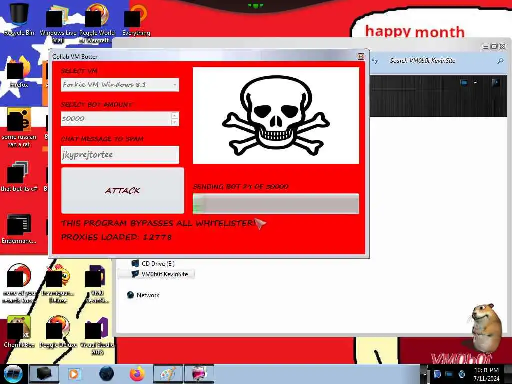Open the clock showing 10:31 PM
Screen dimensions: 512x384
[486, 374]
